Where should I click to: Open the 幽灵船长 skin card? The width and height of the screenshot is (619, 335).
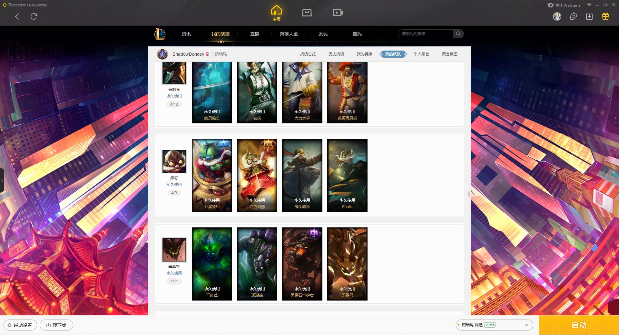tap(212, 92)
